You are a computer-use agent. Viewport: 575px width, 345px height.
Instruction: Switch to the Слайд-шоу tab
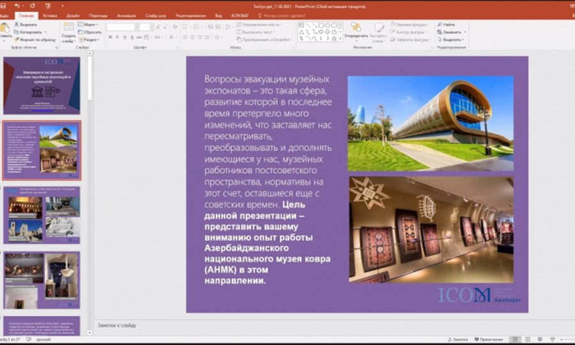pyautogui.click(x=155, y=16)
